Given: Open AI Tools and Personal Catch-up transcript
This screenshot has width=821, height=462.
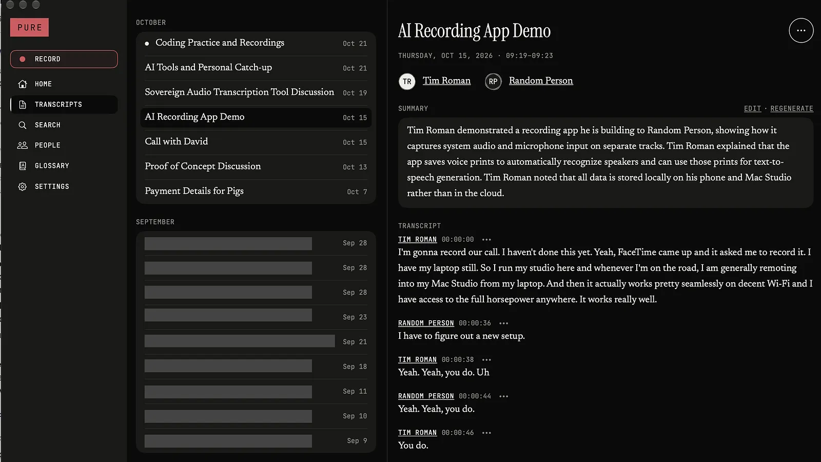Looking at the screenshot, I should click(x=256, y=68).
